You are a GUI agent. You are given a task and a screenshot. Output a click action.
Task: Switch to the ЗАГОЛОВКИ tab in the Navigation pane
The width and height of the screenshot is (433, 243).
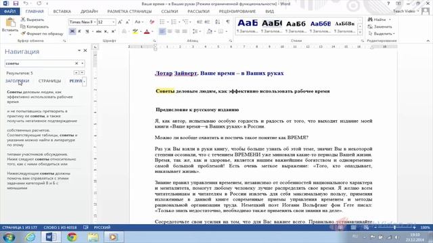(x=17, y=81)
